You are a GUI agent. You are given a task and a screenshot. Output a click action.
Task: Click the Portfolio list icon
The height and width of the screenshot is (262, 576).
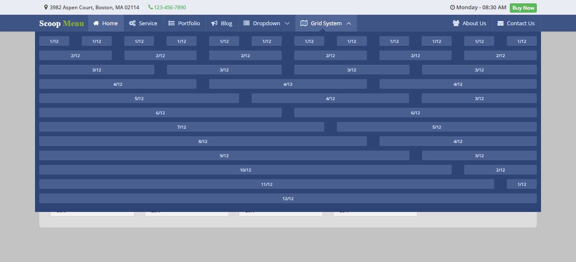172,23
